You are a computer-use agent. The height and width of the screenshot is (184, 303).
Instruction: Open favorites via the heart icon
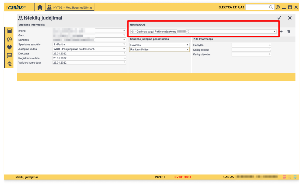point(9,47)
